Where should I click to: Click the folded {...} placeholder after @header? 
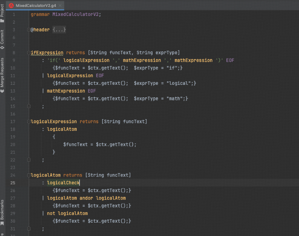point(59,29)
